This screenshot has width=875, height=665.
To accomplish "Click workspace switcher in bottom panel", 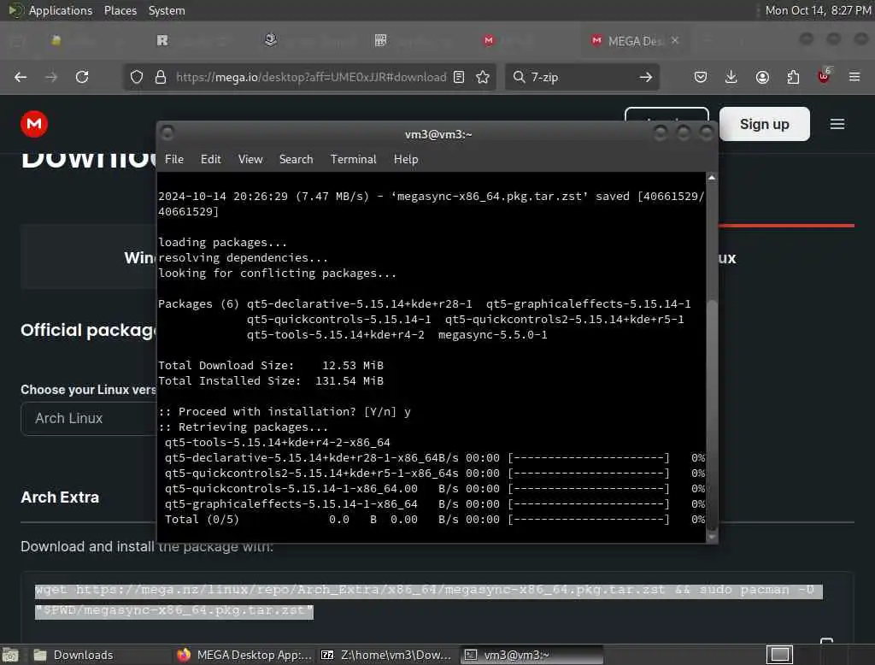I will point(779,655).
